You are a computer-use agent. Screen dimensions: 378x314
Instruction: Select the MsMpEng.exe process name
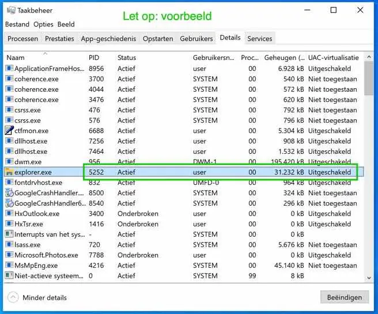tap(36, 266)
